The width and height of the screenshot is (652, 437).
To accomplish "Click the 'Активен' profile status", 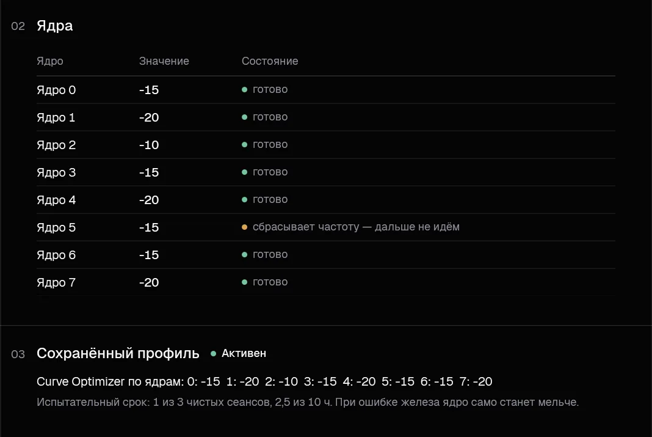I will pyautogui.click(x=244, y=353).
